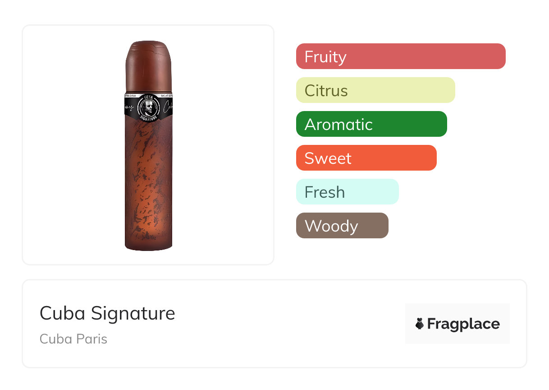Image resolution: width=549 pixels, height=390 pixels.
Task: Choose the orange Sweet accord bar
Action: (366, 158)
